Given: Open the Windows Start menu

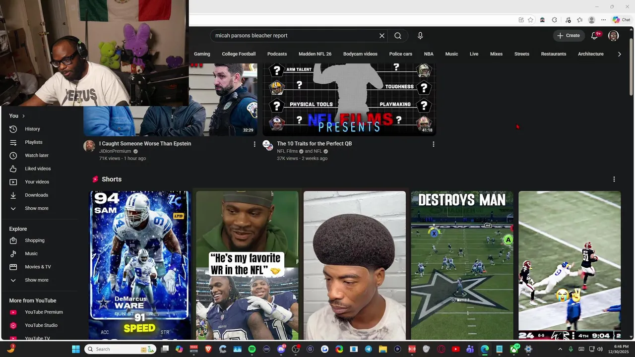Looking at the screenshot, I should pyautogui.click(x=76, y=349).
